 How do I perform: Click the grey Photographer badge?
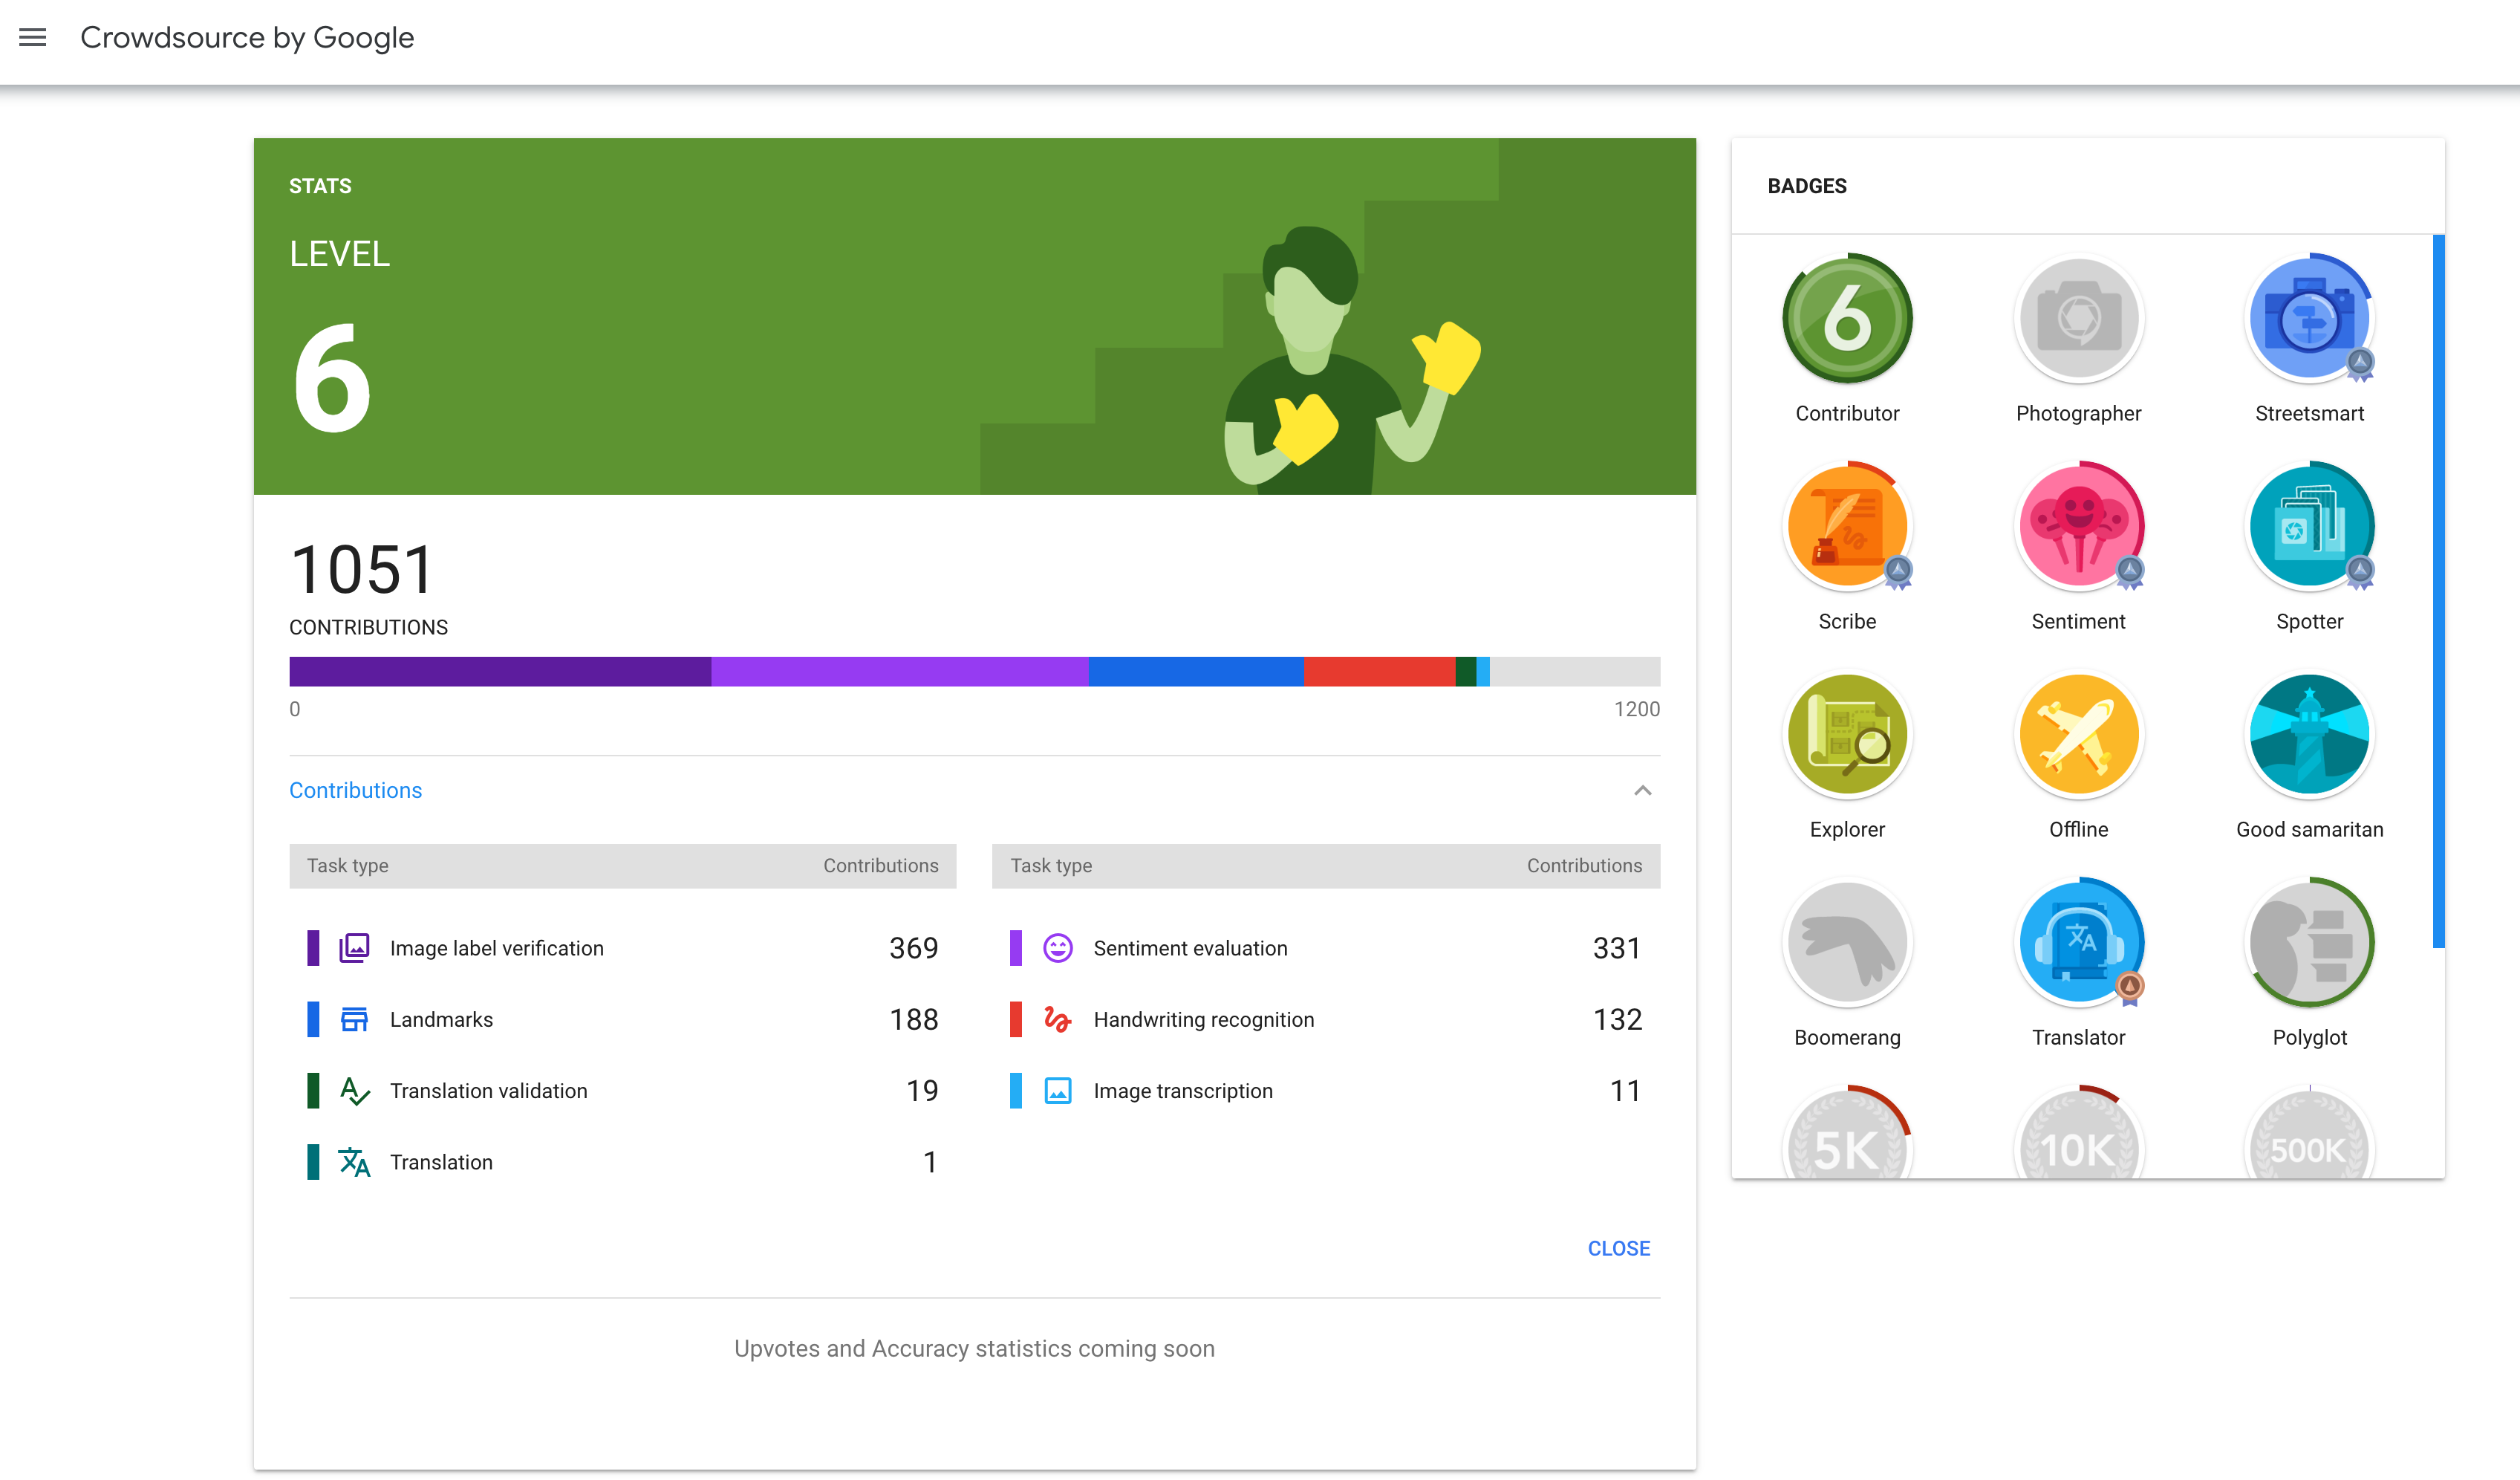pyautogui.click(x=2078, y=318)
